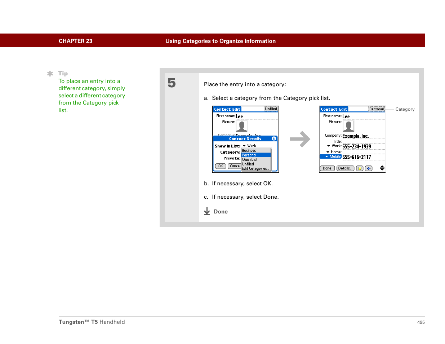The width and height of the screenshot is (445, 344).
Task: Click the Contact Details dialog title
Action: (245, 138)
